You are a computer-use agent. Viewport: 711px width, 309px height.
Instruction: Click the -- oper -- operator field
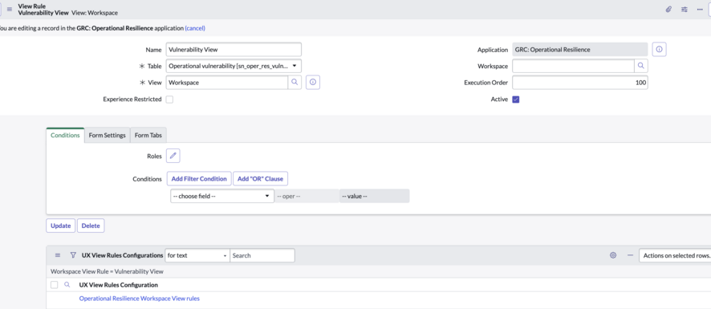pos(307,196)
